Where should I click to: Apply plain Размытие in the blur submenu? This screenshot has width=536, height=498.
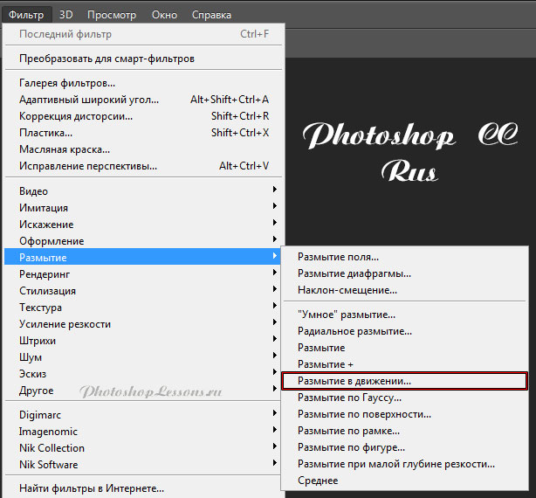point(404,348)
